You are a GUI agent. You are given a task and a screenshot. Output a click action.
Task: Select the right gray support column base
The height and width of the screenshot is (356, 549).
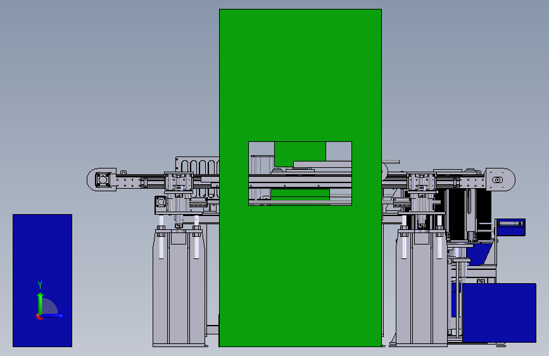(421, 288)
